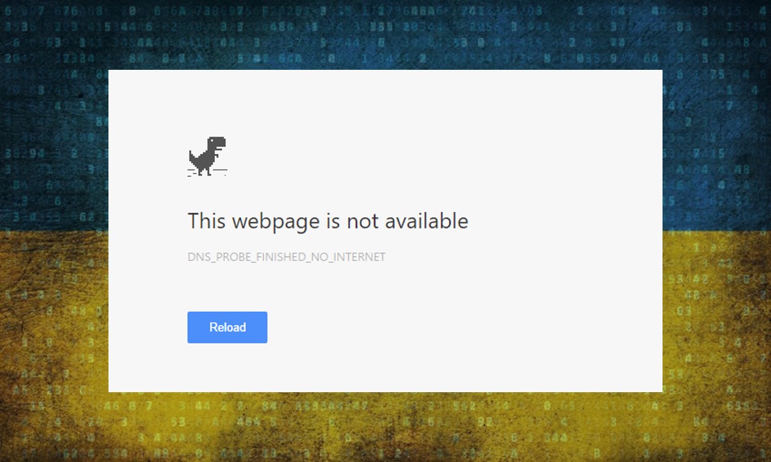Click the dinosaur's feet
The image size is (771, 462).
point(205,172)
